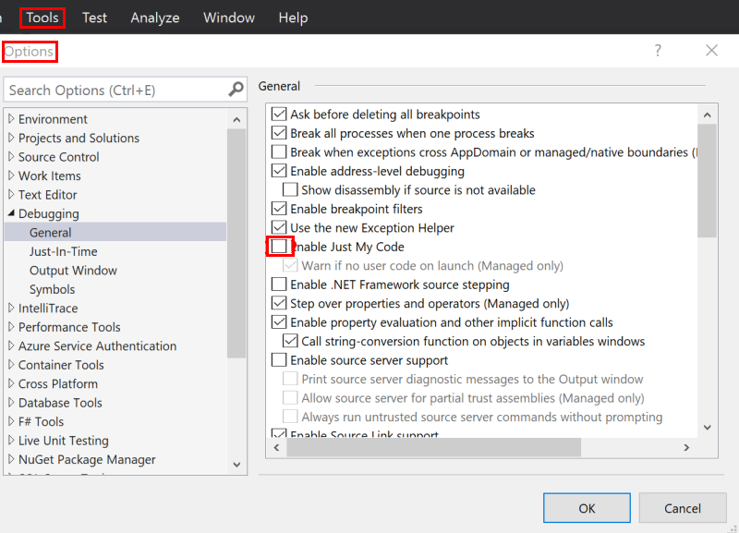Screen dimensions: 739x533
Task: Expand the IntelliTrace category
Action: 11,309
